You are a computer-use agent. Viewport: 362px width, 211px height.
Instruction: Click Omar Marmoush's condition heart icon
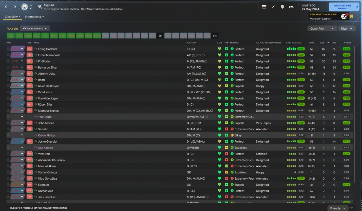219,55
